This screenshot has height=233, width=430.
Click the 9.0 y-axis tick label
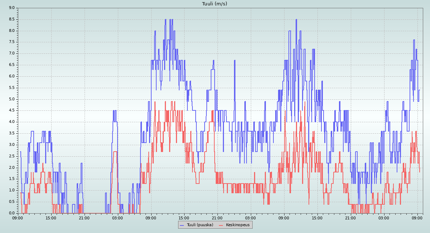(x=11, y=8)
